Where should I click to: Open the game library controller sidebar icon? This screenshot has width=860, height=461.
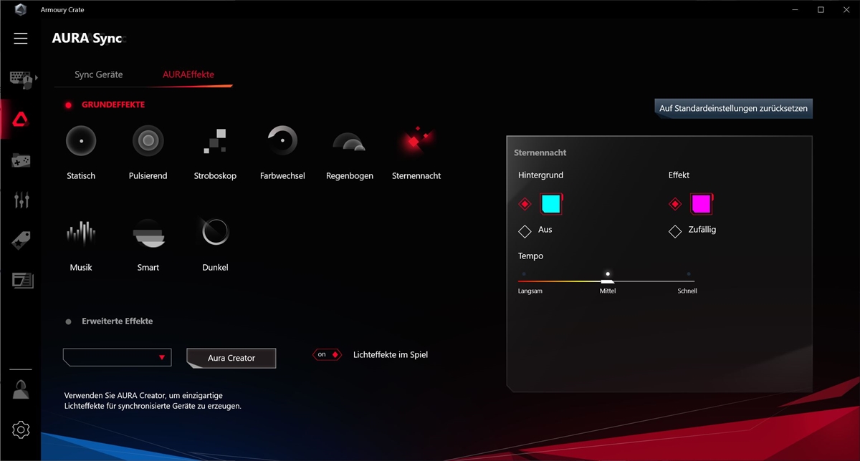pos(21,160)
